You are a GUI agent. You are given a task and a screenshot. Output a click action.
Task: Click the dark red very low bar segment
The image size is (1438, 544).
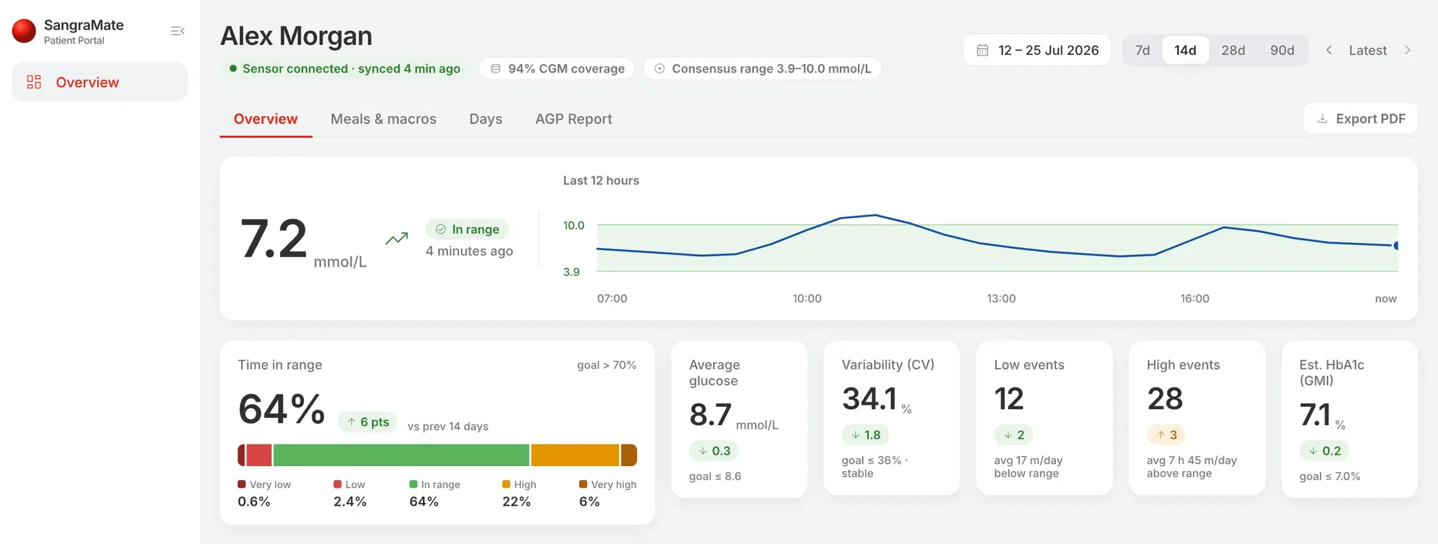[241, 455]
